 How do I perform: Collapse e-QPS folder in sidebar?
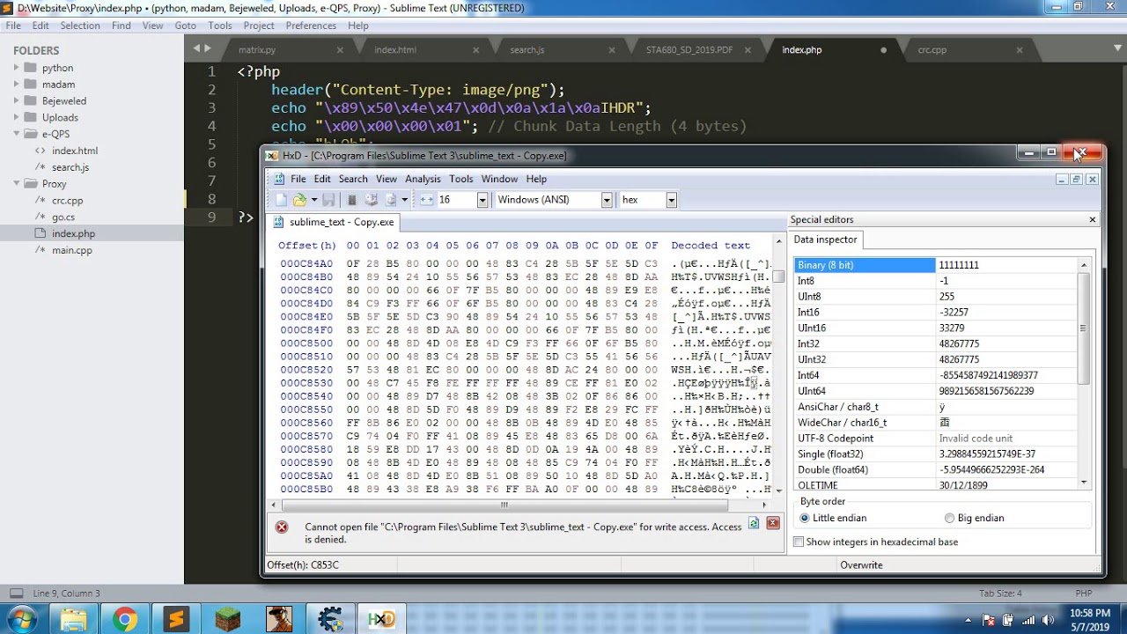point(16,134)
